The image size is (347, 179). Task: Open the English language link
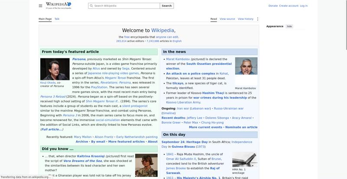(177, 41)
